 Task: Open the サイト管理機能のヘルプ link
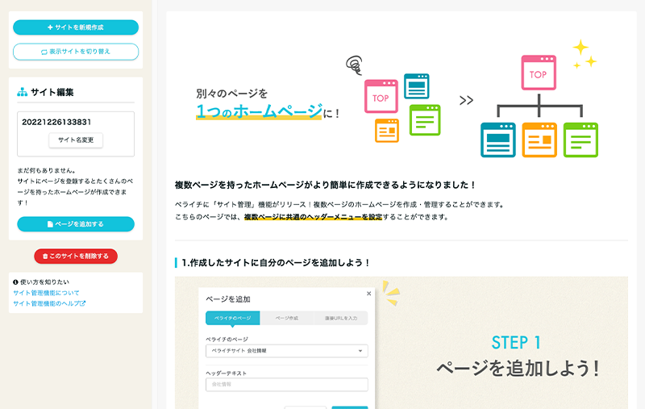click(45, 304)
